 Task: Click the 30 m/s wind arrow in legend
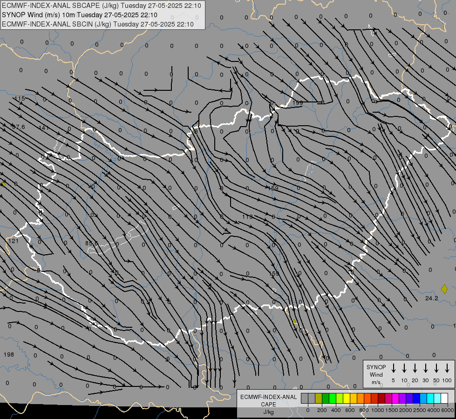click(x=426, y=368)
